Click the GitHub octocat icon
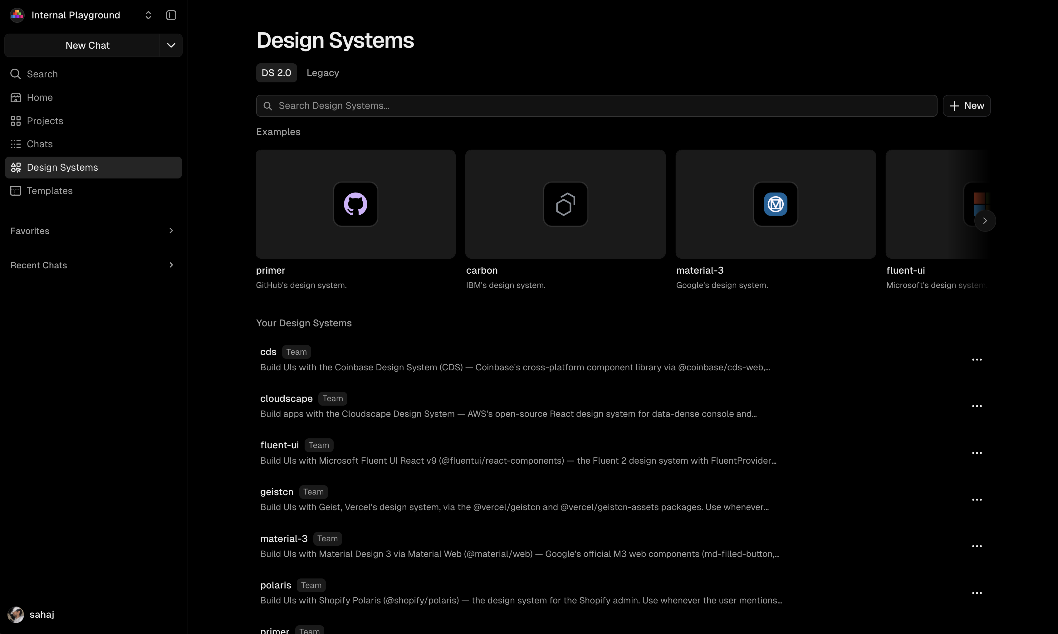Screen dimensions: 1058x634 355,204
